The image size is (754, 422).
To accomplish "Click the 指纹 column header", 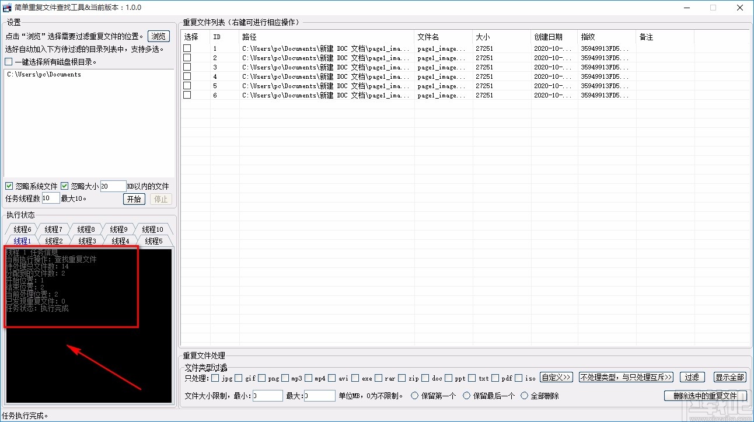I will (607, 37).
